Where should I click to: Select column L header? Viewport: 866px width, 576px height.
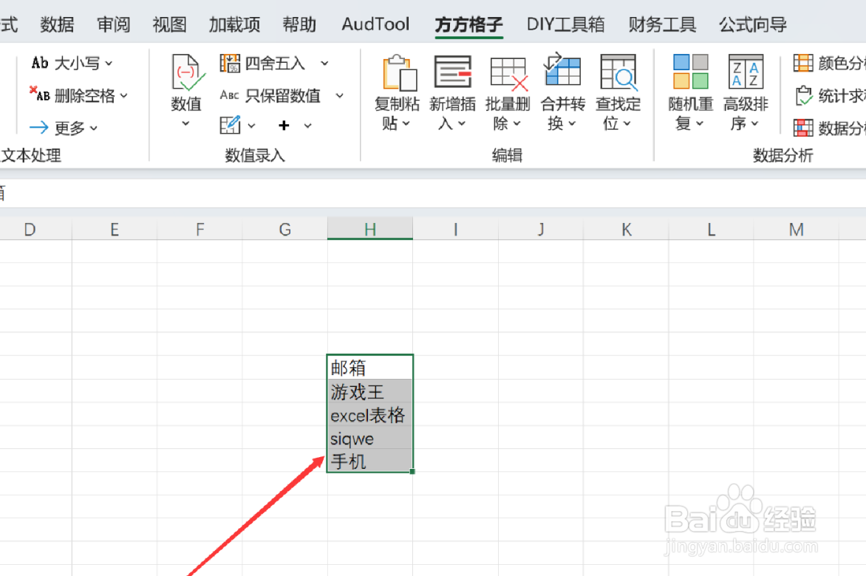click(x=712, y=228)
